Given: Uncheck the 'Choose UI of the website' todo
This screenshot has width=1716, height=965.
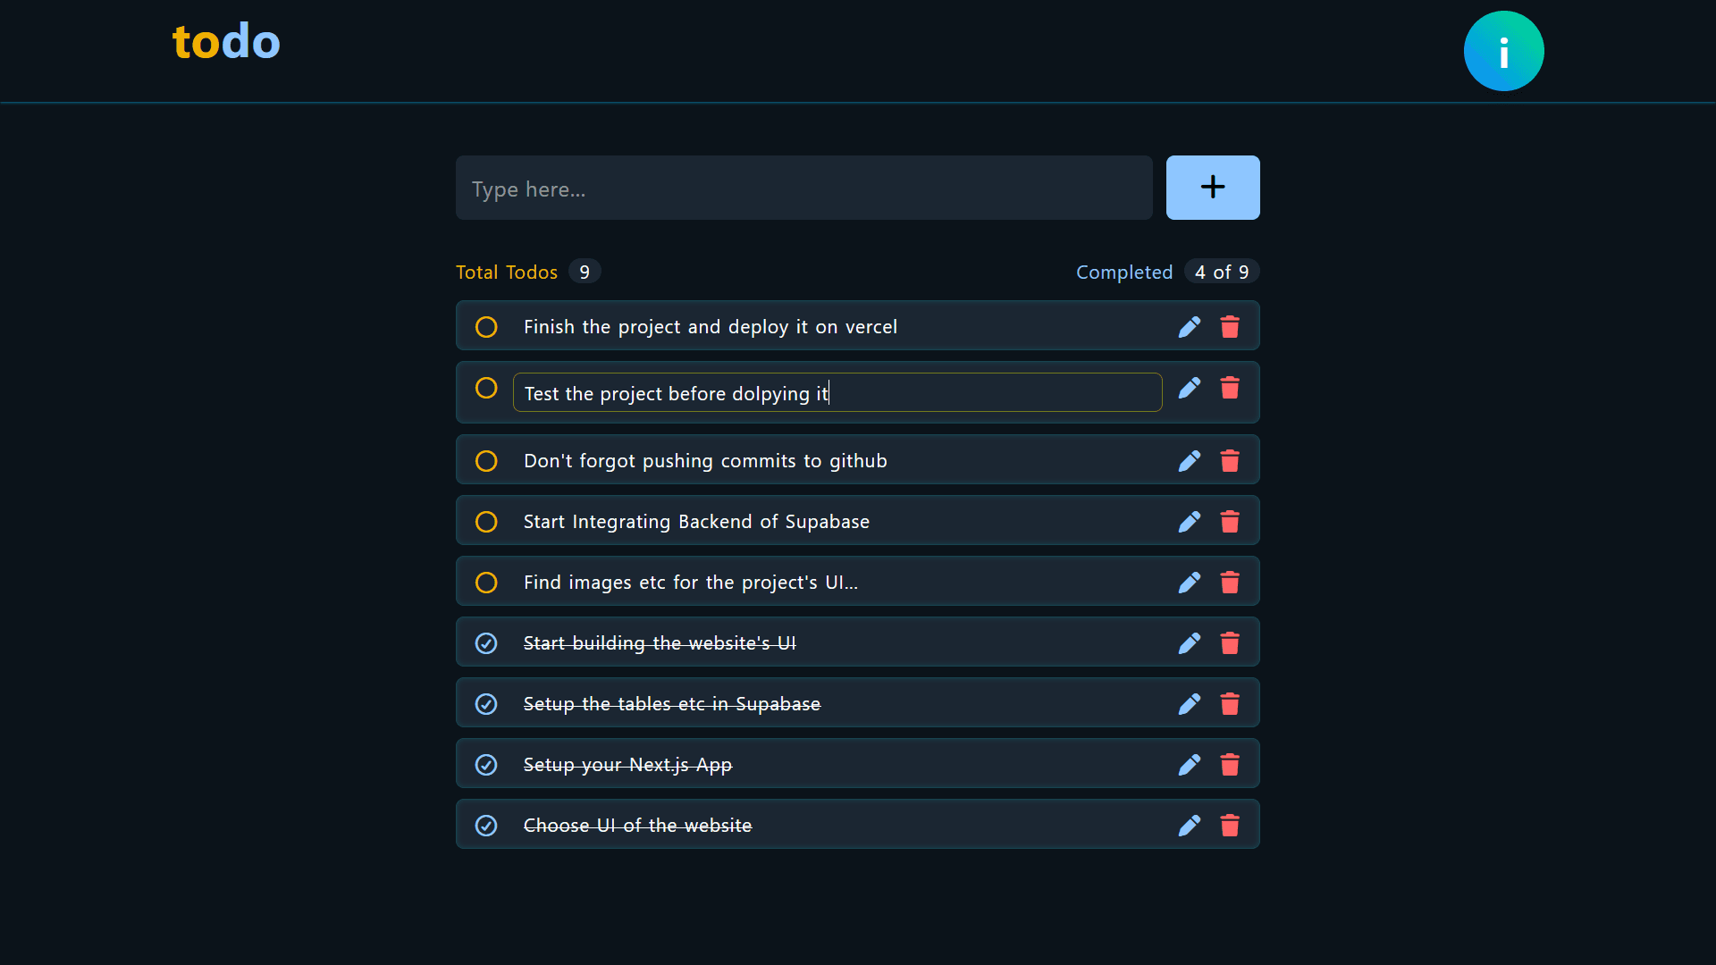Looking at the screenshot, I should click(486, 826).
